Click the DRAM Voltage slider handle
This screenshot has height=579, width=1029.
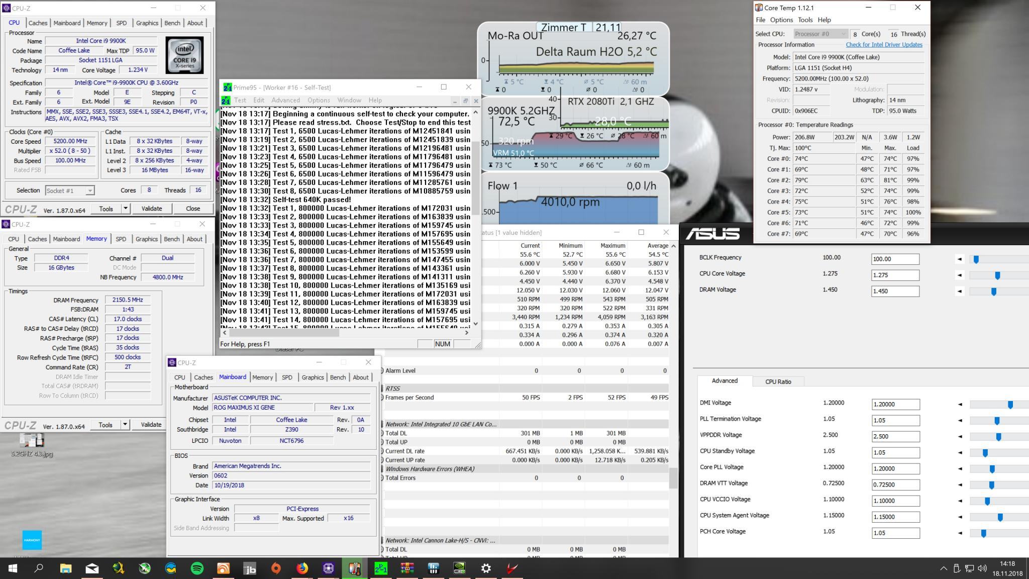pos(993,292)
